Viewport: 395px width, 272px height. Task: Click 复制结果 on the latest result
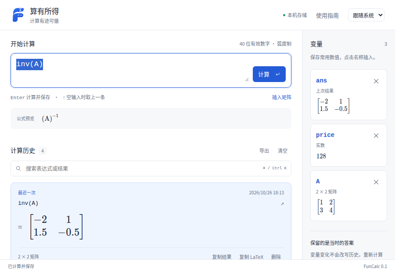pyautogui.click(x=222, y=257)
